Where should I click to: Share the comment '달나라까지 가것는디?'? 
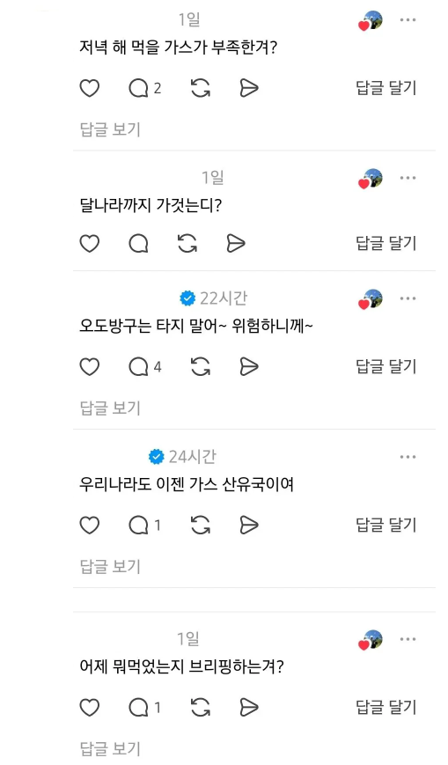pos(236,244)
